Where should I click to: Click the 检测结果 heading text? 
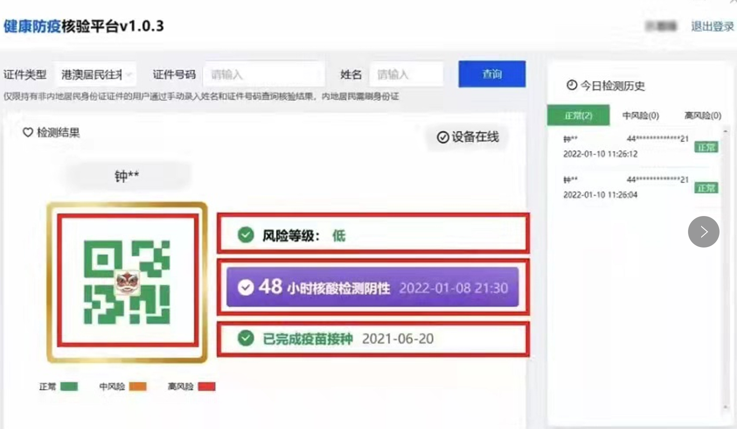coord(59,133)
